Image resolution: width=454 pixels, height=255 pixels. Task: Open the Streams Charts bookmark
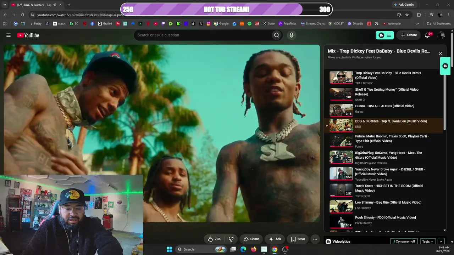click(x=312, y=24)
